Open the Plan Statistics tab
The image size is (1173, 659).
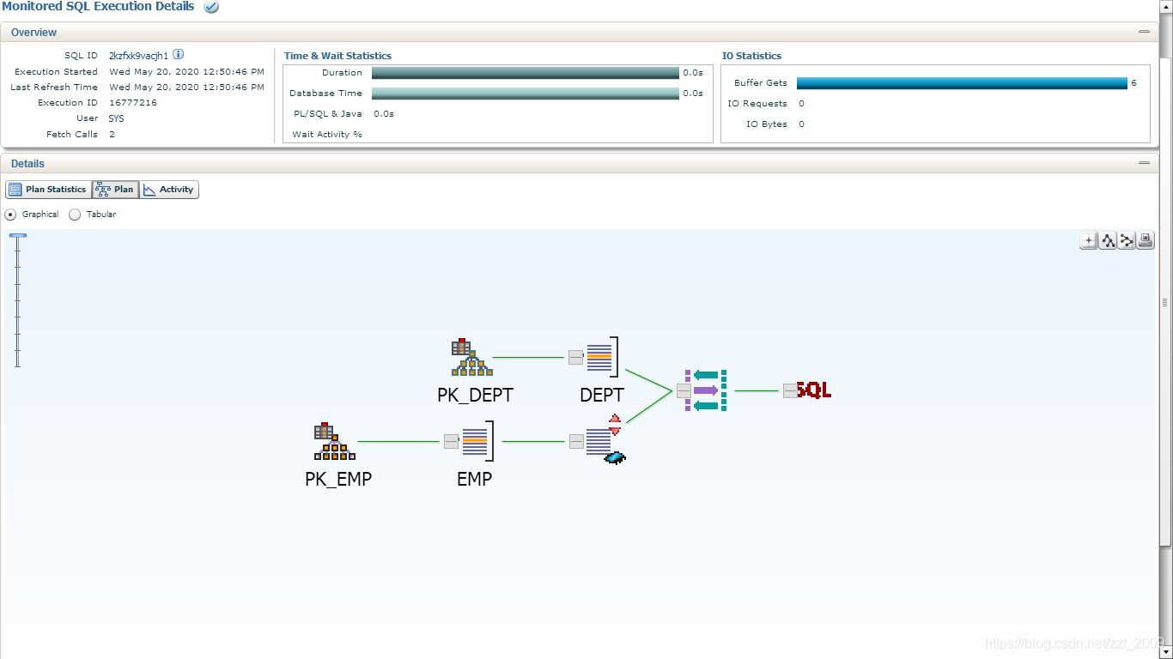(47, 190)
